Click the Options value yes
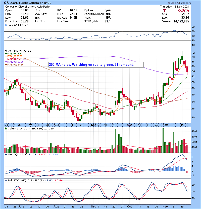 [x=108, y=10]
